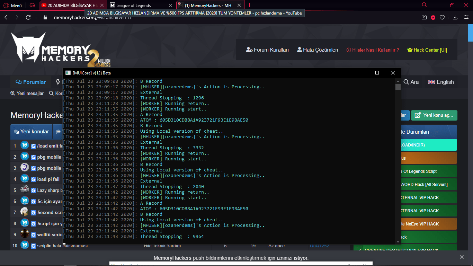
Task: Open the GX Corner gamepad icon
Action: 32,5
